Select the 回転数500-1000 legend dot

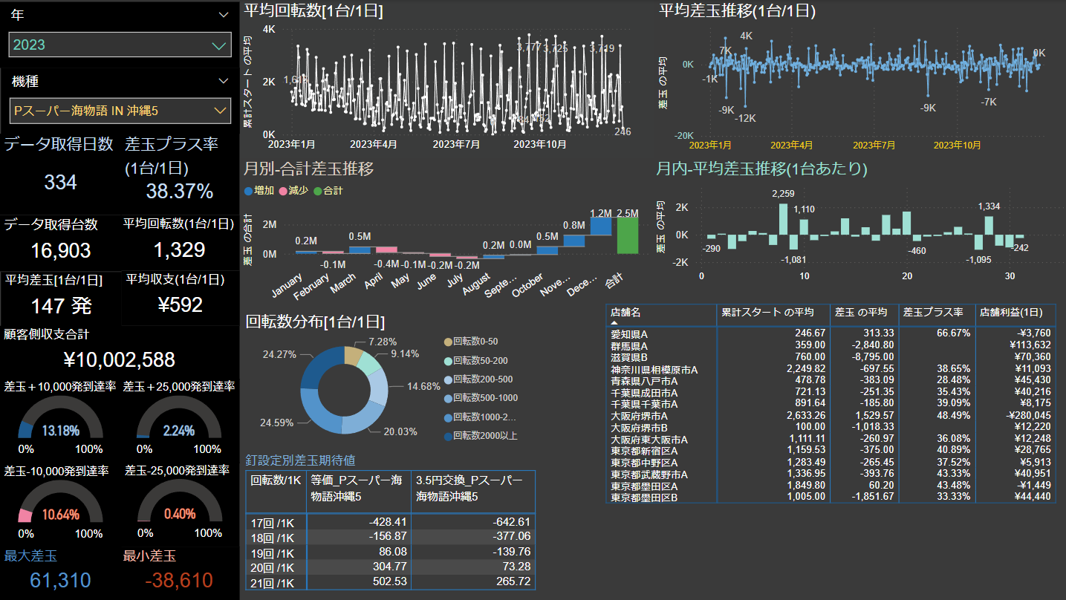[447, 398]
